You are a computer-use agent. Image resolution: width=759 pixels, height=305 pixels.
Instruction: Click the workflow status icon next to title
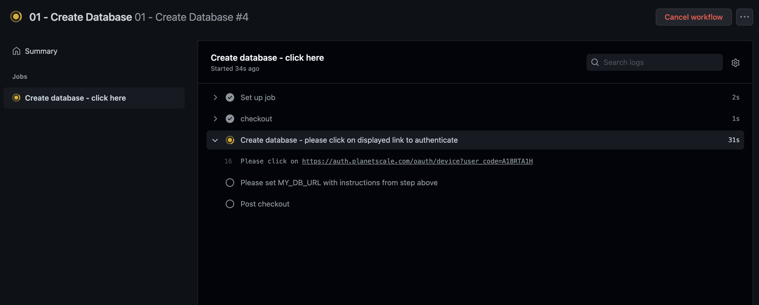(x=16, y=17)
